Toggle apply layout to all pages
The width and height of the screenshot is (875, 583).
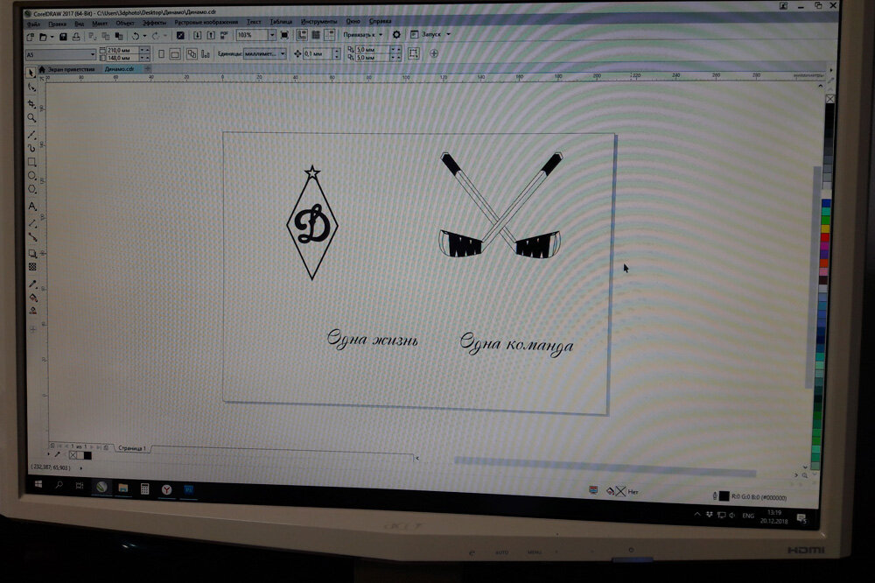coord(192,54)
